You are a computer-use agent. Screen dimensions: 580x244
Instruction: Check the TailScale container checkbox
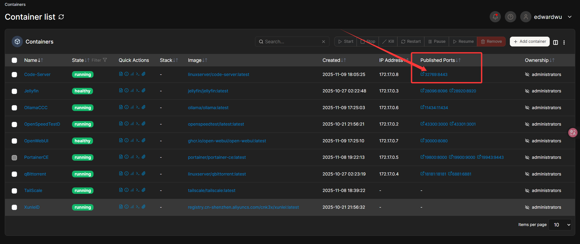(14, 191)
